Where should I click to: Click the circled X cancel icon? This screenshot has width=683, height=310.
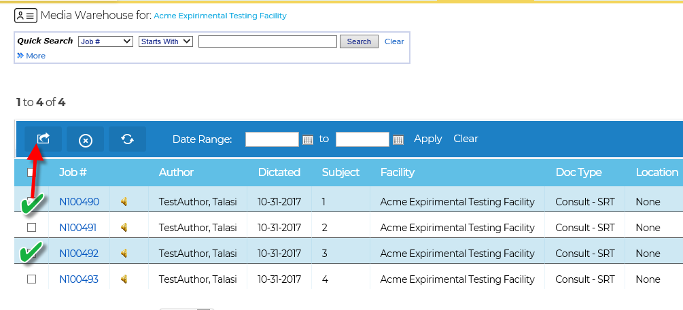[86, 139]
